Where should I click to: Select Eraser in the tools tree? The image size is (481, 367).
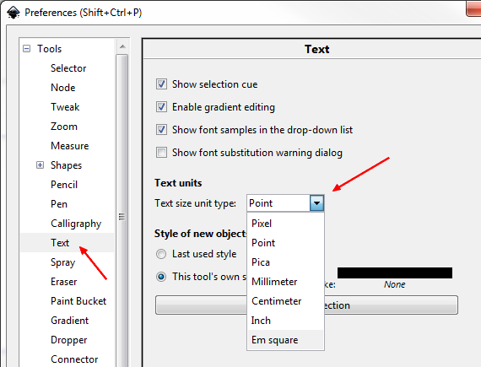coord(64,282)
